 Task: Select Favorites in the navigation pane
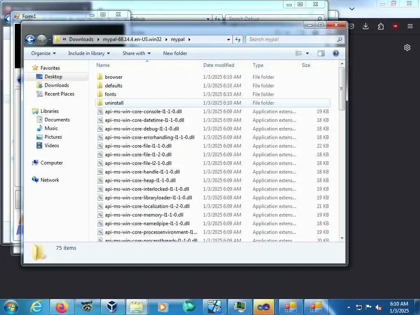[x=50, y=68]
